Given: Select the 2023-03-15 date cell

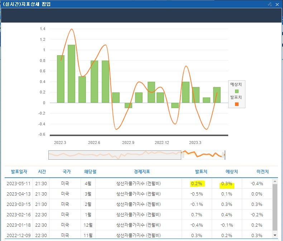Looking at the screenshot, I should tap(19, 204).
